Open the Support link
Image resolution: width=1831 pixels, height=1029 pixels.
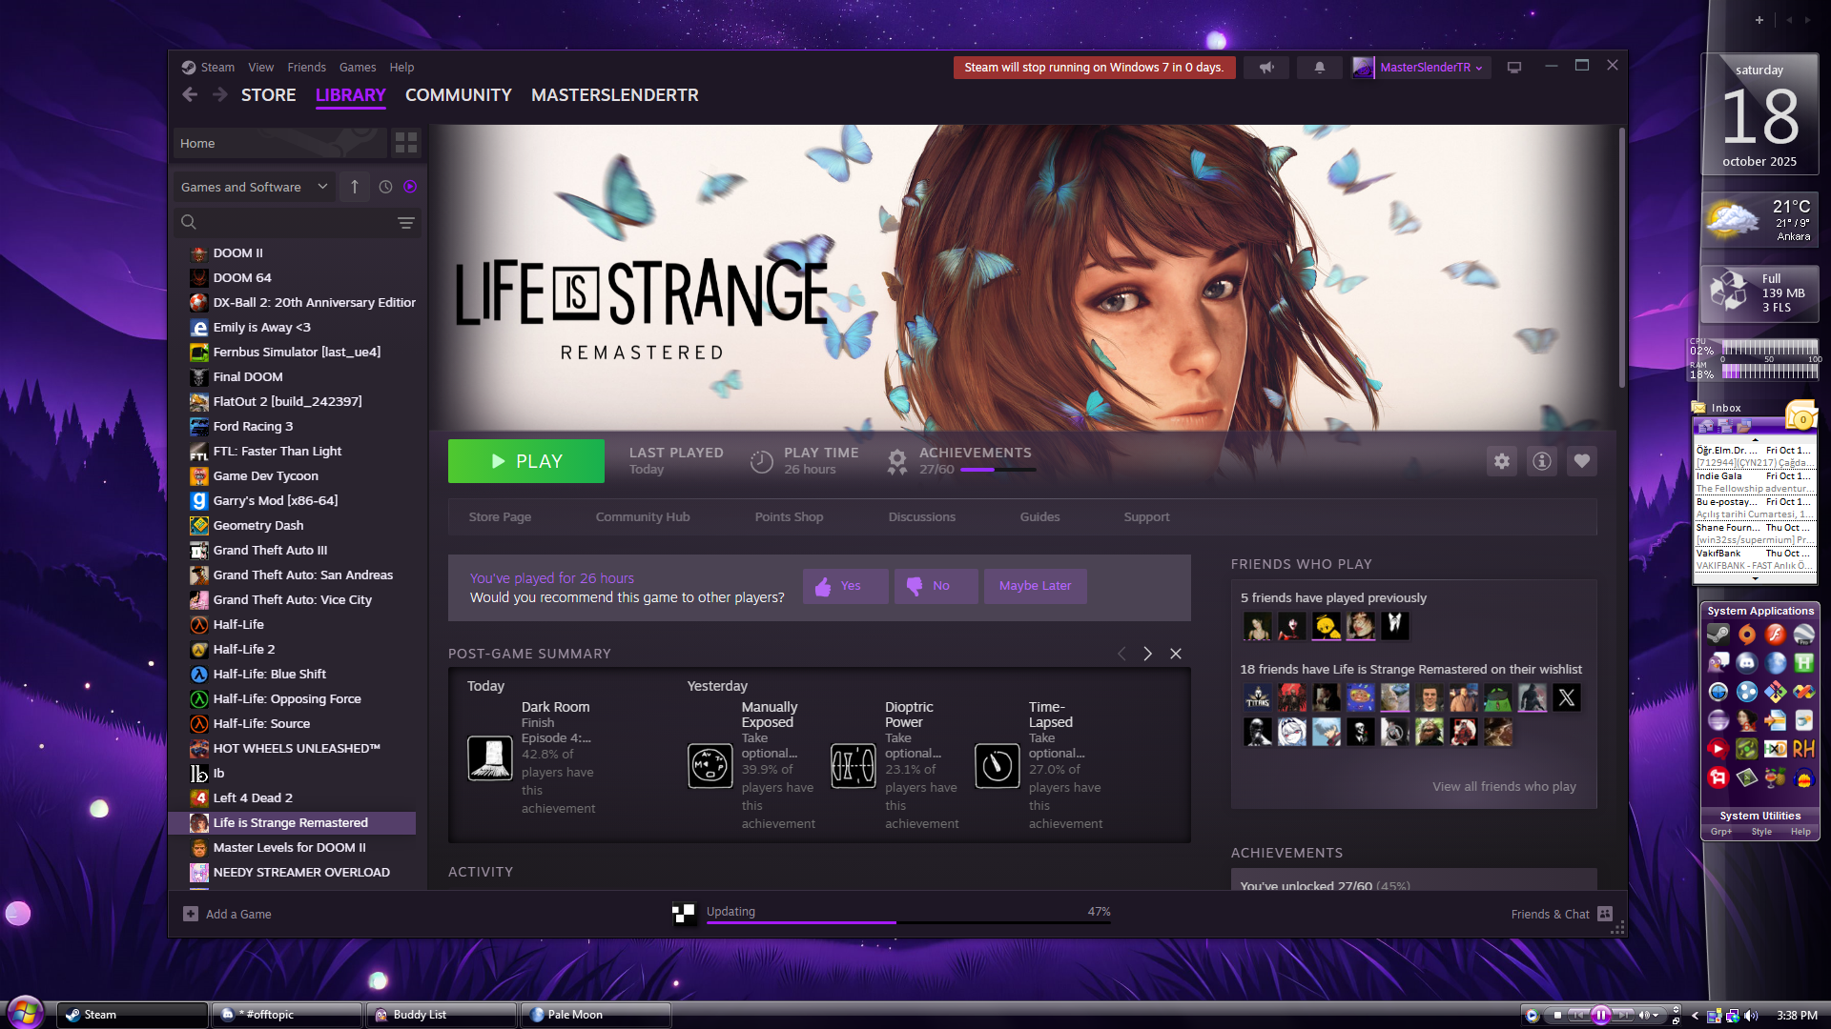click(x=1146, y=517)
